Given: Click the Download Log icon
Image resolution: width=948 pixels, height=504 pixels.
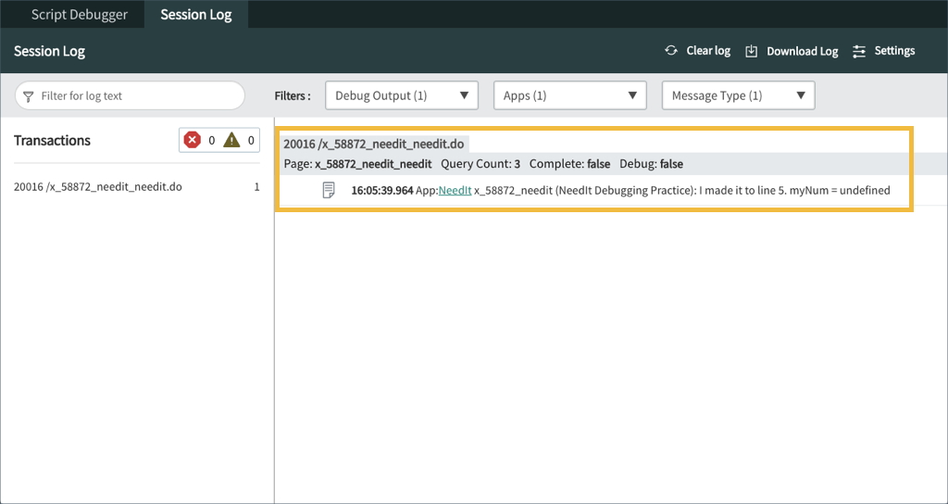Looking at the screenshot, I should tap(752, 51).
